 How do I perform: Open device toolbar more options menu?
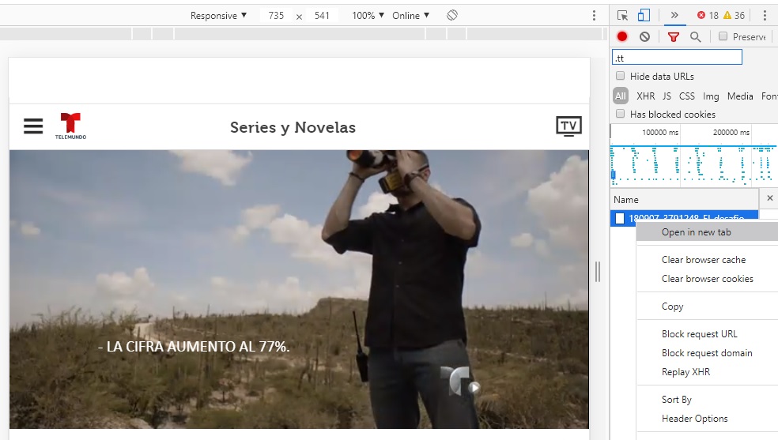pos(594,15)
